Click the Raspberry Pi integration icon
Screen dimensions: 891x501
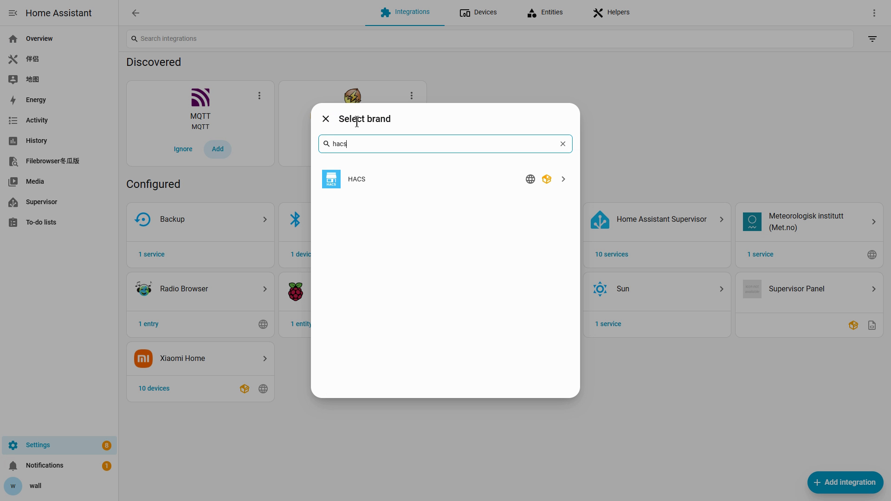coord(296,292)
